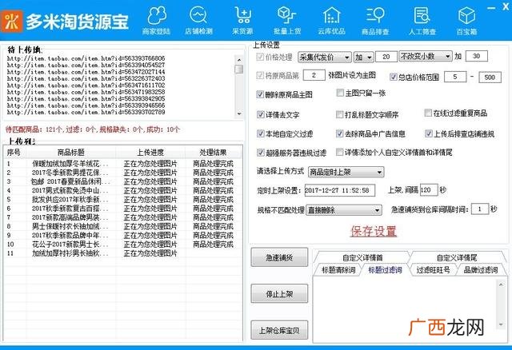Click the 加 value field showing 30
The height and width of the screenshot is (350, 512).
pyautogui.click(x=477, y=56)
